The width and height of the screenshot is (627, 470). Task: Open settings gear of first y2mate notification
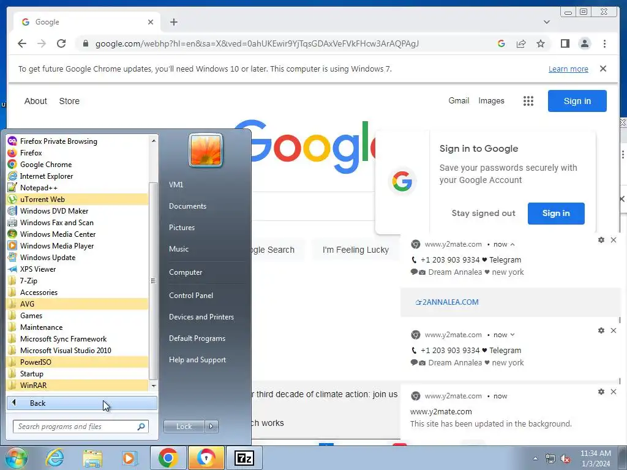(601, 240)
